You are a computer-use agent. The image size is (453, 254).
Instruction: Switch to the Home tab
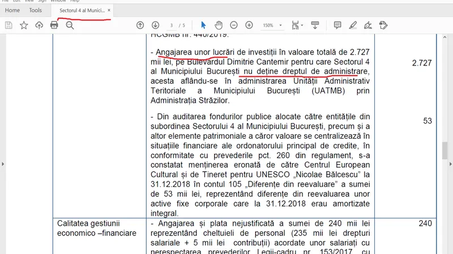click(x=12, y=10)
